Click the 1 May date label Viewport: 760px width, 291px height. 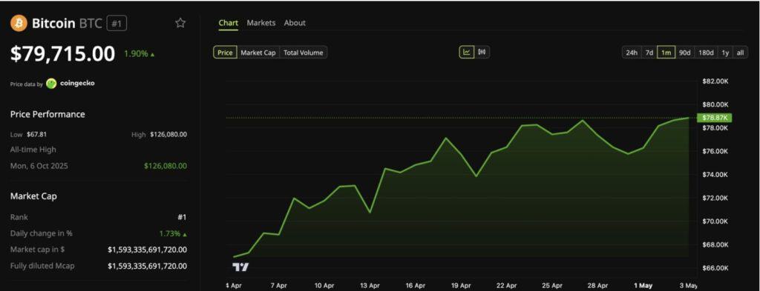[643, 286]
